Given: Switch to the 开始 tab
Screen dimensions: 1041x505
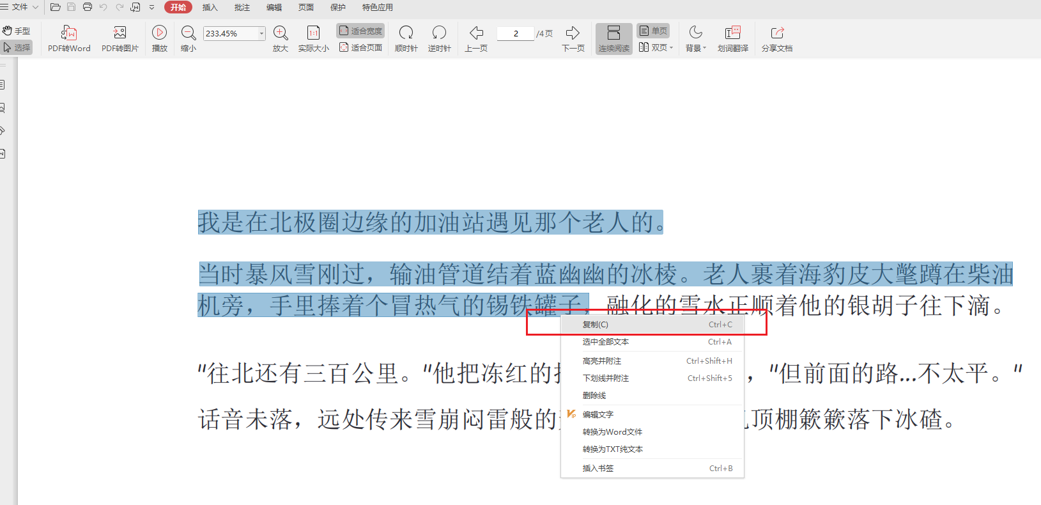Looking at the screenshot, I should coord(178,7).
